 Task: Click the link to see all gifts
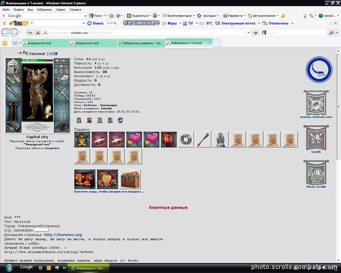(x=109, y=192)
